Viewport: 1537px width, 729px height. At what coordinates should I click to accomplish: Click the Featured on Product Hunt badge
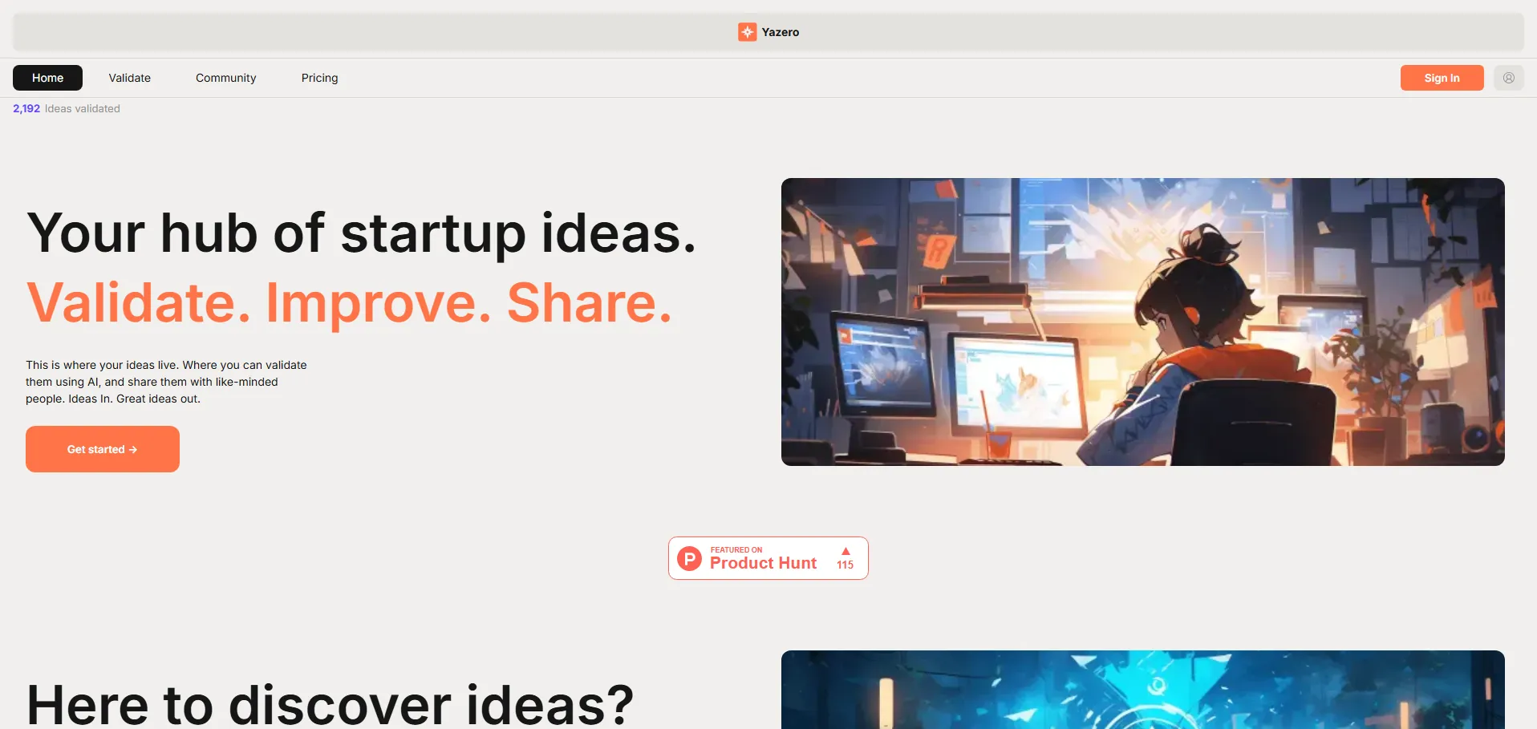click(x=768, y=558)
